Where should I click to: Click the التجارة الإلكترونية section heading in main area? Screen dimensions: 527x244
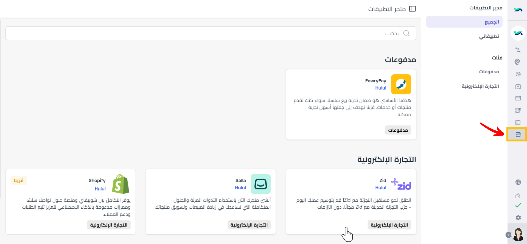387,159
